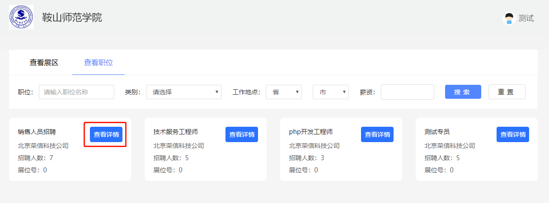Viewport: 549px width, 203px height.
Task: Open the 市 city dropdown
Action: pos(331,92)
